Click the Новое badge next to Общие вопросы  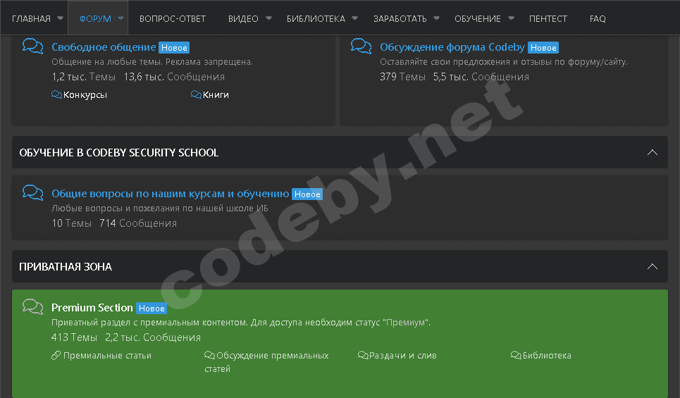pyautogui.click(x=307, y=194)
